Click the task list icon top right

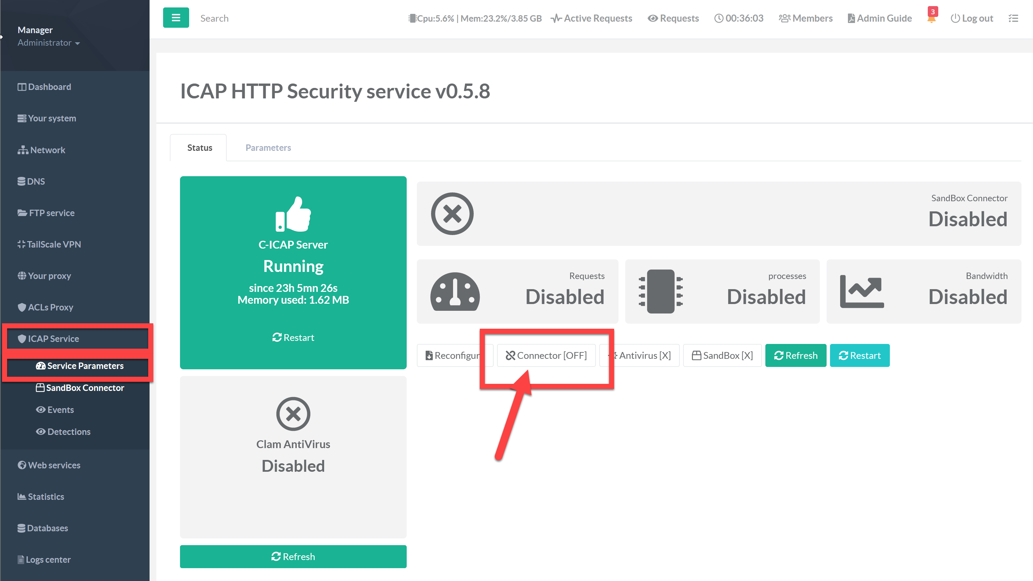pyautogui.click(x=1013, y=19)
